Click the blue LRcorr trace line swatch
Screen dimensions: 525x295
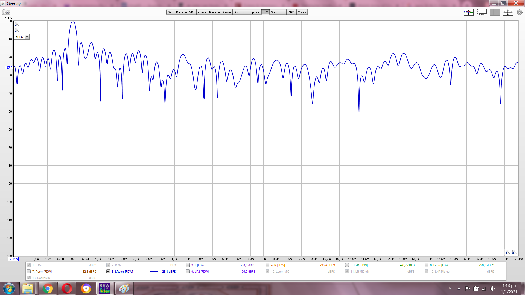coord(154,272)
